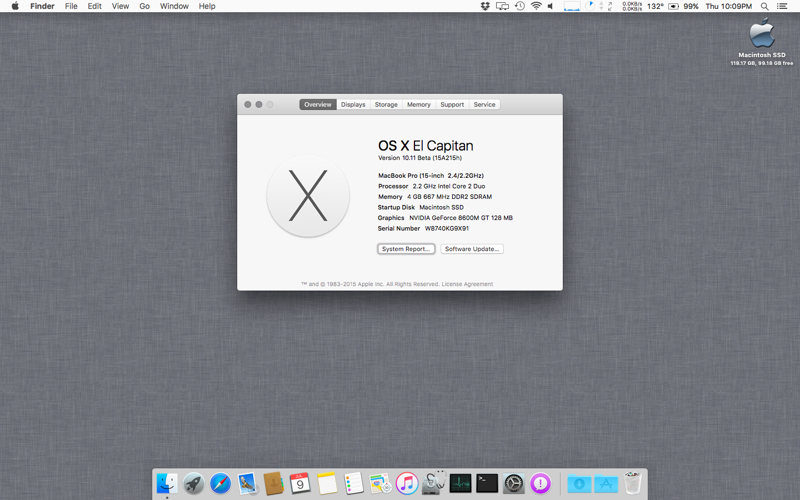Viewport: 800px width, 500px height.
Task: Open Disk Utility stethoscope icon
Action: click(433, 483)
